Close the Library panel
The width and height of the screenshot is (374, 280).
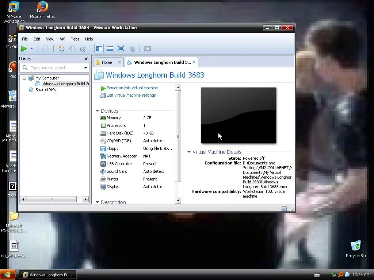point(86,59)
